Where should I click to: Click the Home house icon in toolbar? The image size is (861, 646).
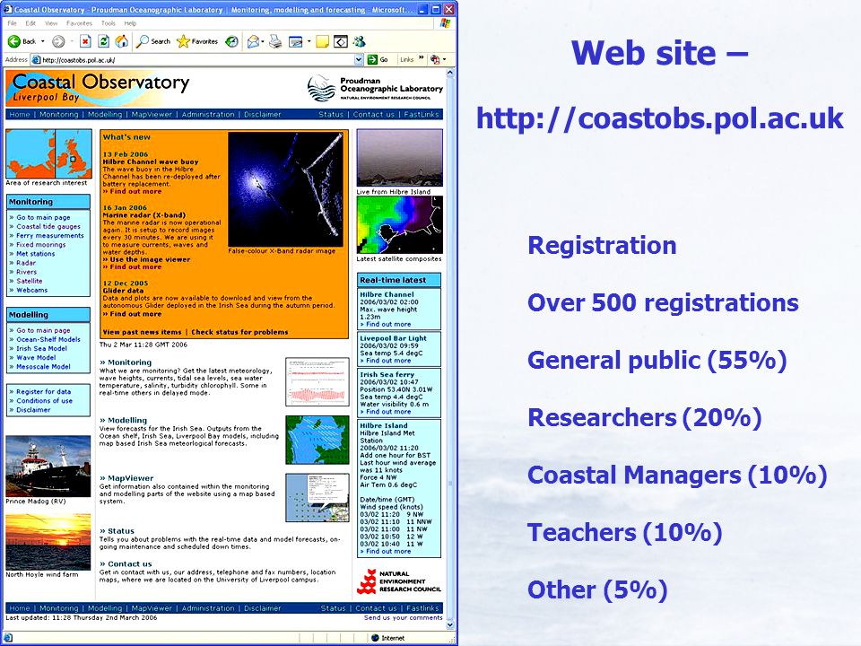click(x=121, y=41)
